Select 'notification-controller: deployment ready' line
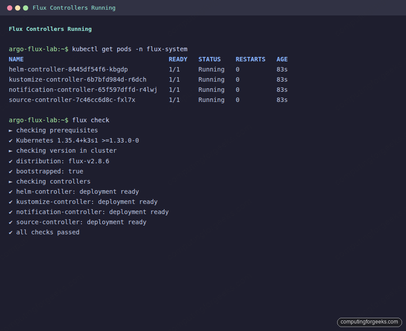Screen dimensions: 406x331 pos(92,212)
